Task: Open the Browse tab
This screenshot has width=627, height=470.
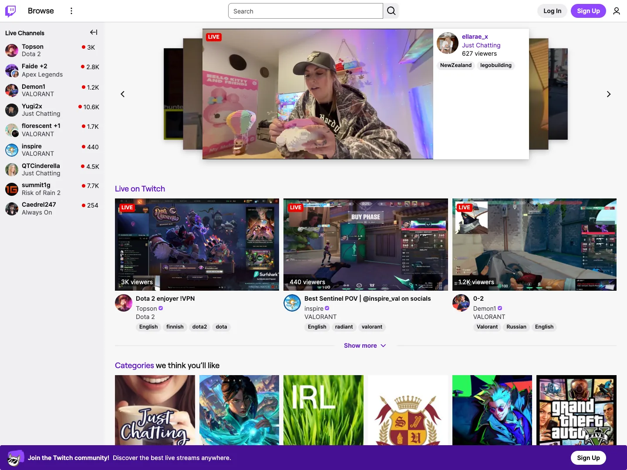Action: click(41, 11)
